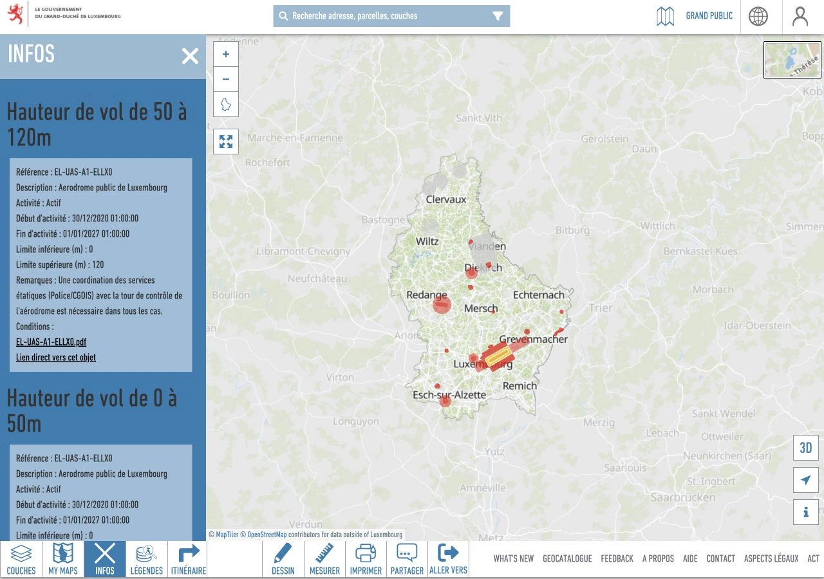Image resolution: width=824 pixels, height=579 pixels.
Task: Click the red circle zone near Redange
Action: [442, 305]
